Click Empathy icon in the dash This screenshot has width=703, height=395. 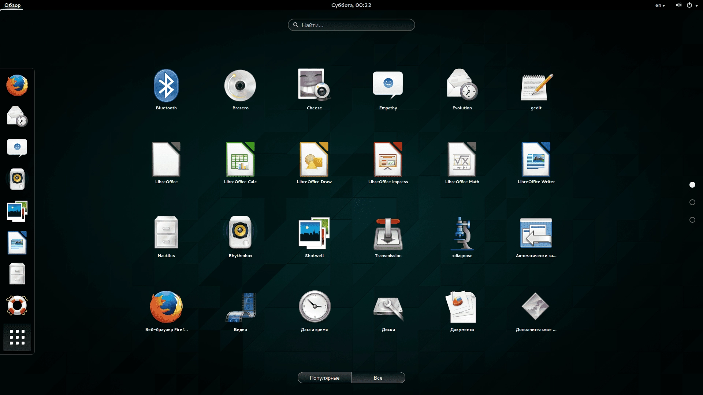[17, 148]
